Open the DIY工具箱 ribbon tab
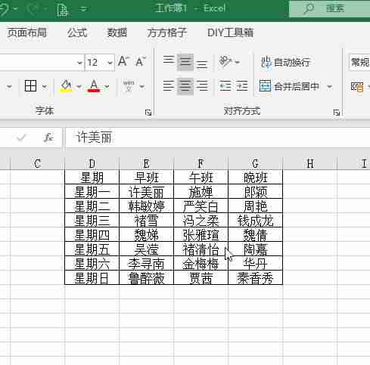 pyautogui.click(x=230, y=32)
